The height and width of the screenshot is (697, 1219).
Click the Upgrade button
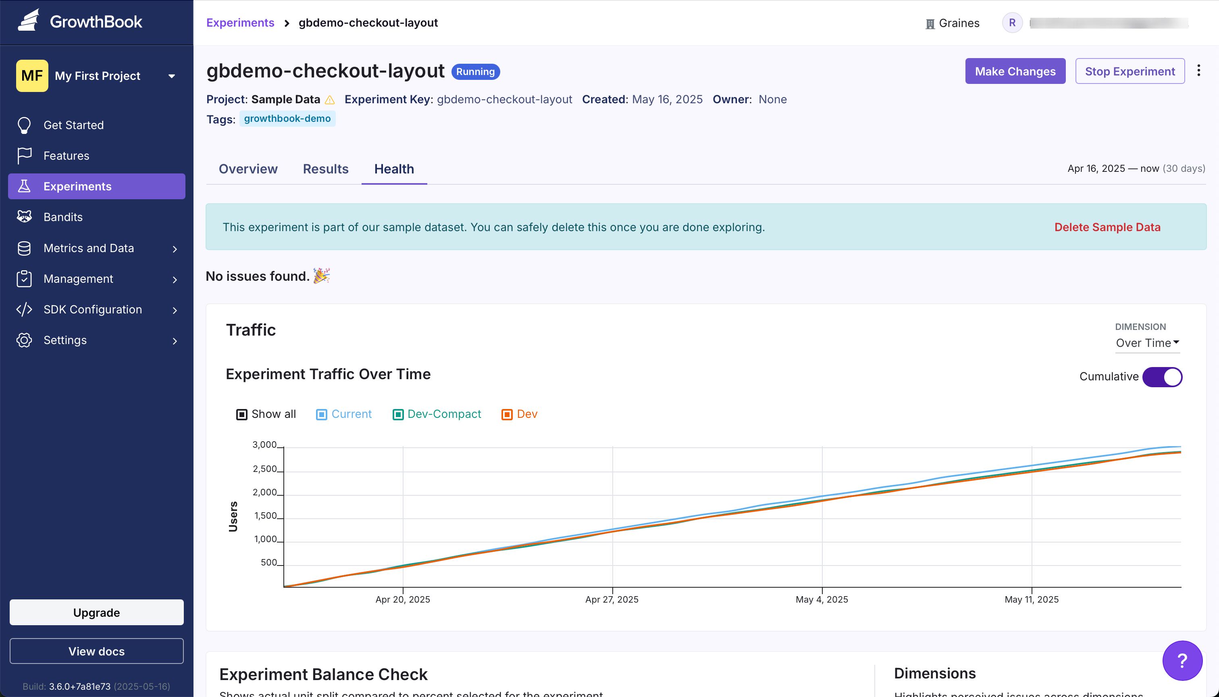tap(97, 612)
